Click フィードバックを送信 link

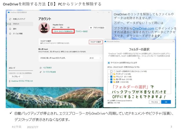[49, 72]
